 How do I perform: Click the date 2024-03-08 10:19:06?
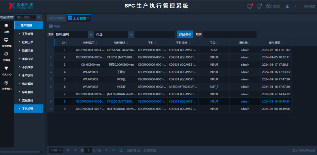click(x=276, y=109)
